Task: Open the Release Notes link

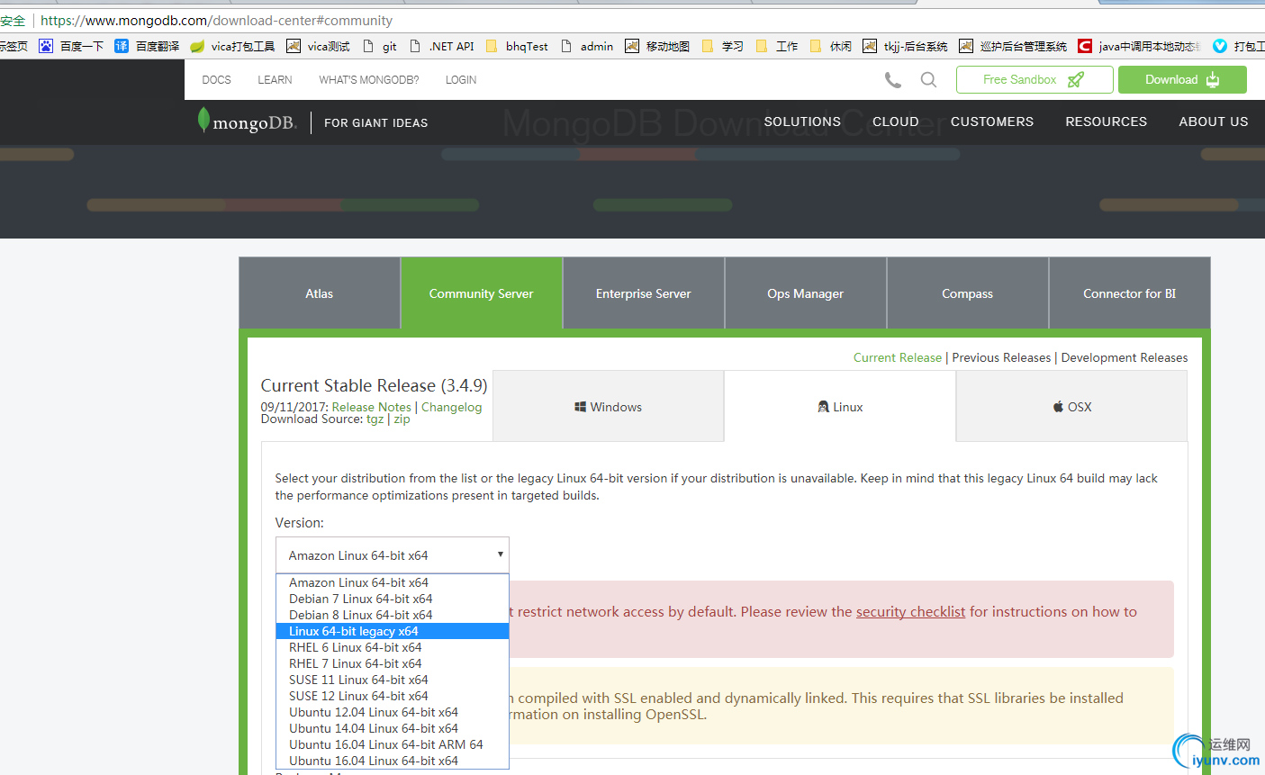Action: tap(371, 407)
